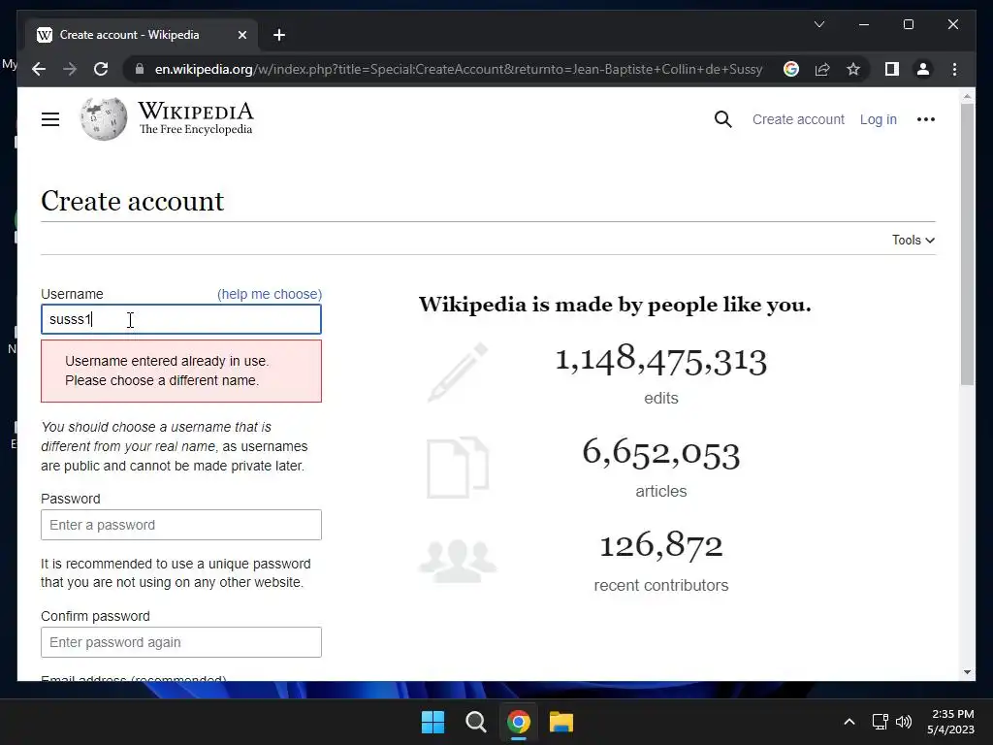The height and width of the screenshot is (745, 993).
Task: Open the three-dot personal tools menu
Action: (x=925, y=119)
